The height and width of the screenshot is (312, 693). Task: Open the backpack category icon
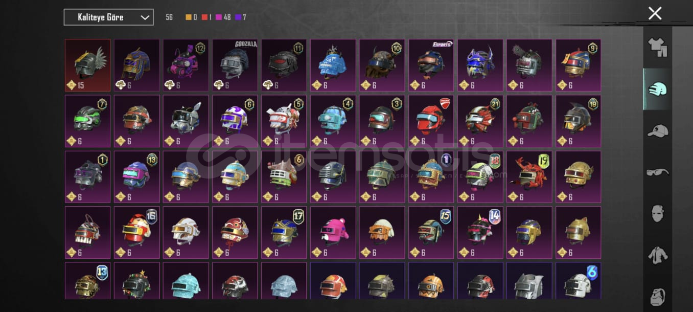tap(657, 296)
